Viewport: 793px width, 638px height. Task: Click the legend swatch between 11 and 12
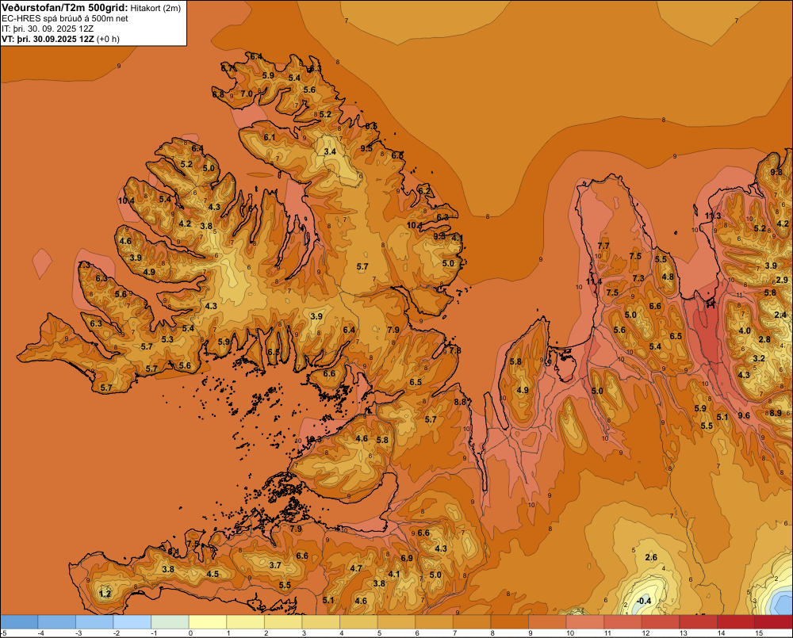(x=623, y=622)
